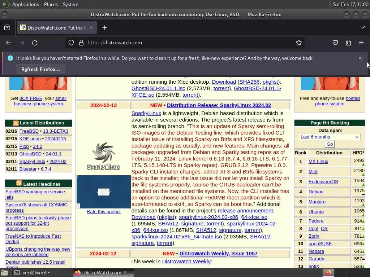Open the Applications menu
Screen dimensions: 370x277
pos(26,4)
